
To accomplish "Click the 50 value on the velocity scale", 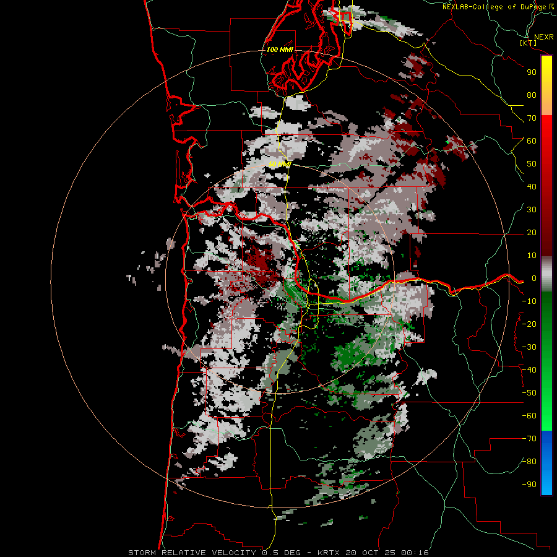I will click(x=532, y=164).
